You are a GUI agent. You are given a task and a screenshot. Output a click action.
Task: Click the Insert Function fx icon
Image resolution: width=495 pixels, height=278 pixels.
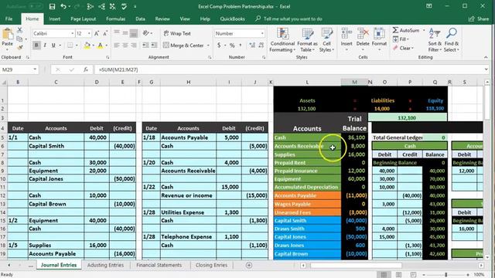(86, 69)
